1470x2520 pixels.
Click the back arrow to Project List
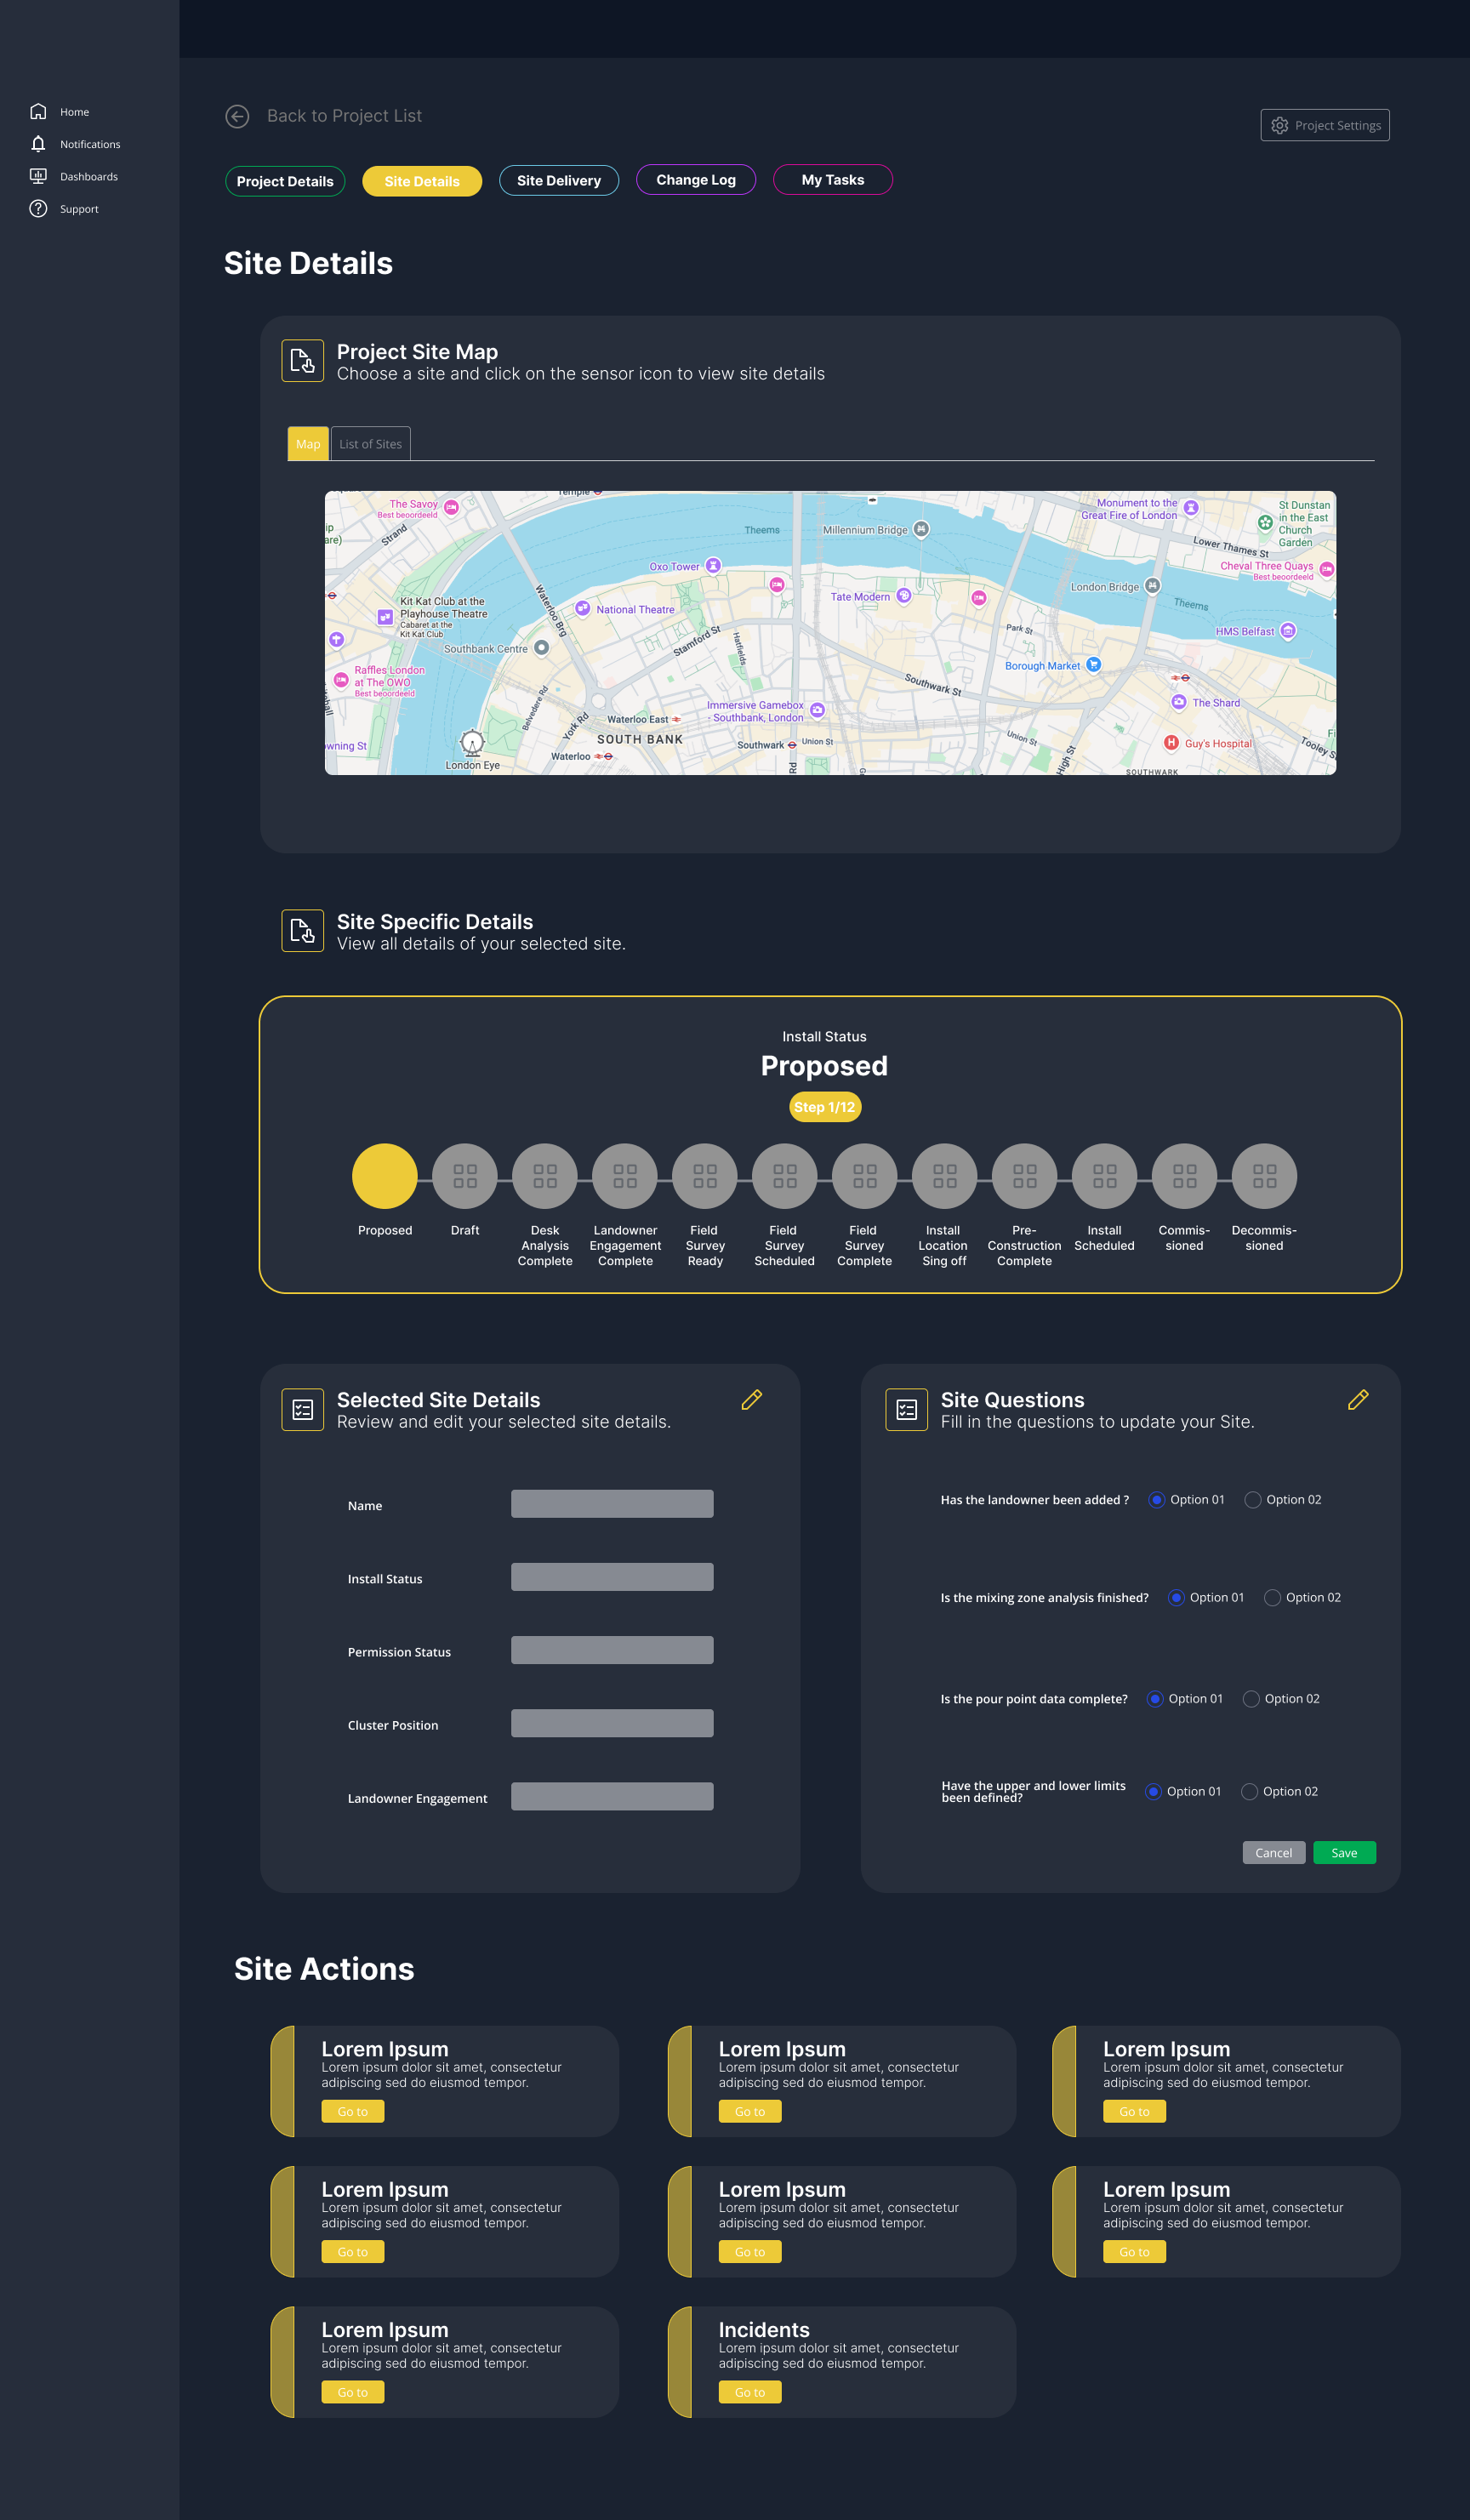pyautogui.click(x=237, y=117)
